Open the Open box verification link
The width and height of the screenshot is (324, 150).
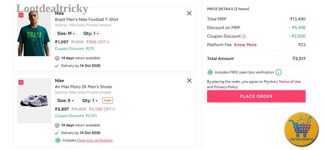click(95, 140)
